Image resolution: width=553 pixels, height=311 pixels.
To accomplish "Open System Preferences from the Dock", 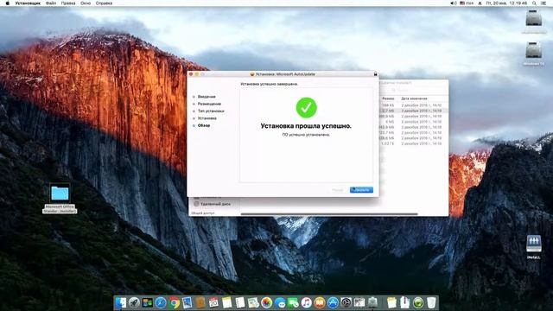I will coord(346,302).
